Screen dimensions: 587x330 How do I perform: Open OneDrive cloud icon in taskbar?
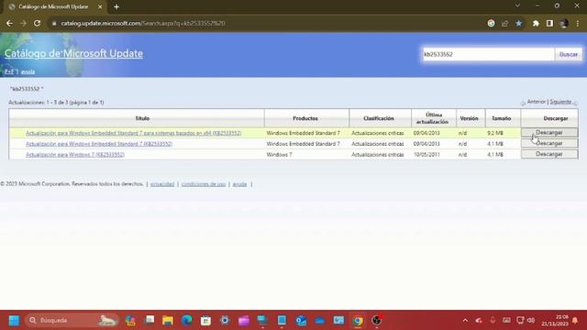[x=320, y=320]
